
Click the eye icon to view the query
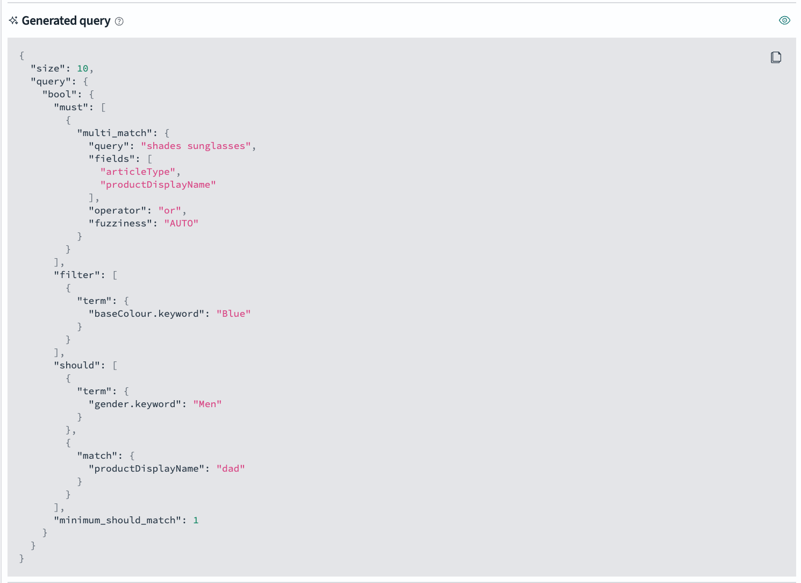tap(784, 20)
